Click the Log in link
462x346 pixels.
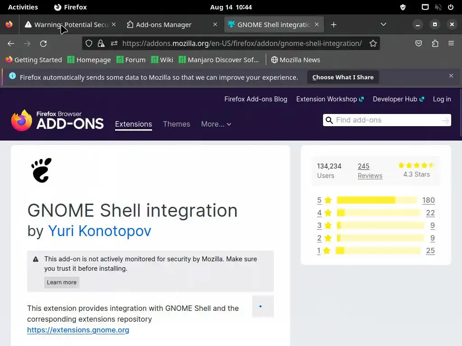pos(442,99)
